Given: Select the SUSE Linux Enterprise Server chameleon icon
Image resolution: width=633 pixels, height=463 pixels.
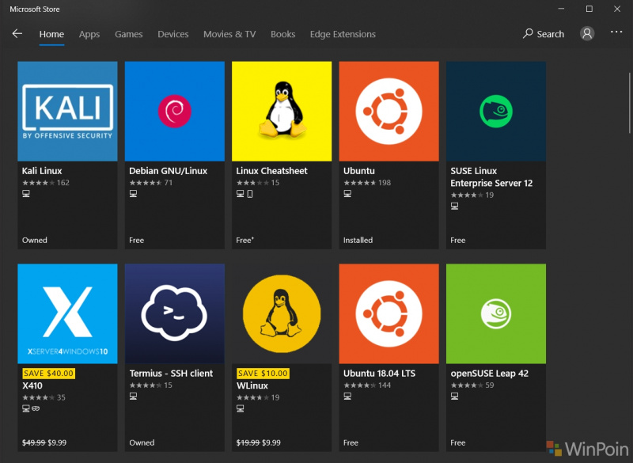Looking at the screenshot, I should click(496, 112).
